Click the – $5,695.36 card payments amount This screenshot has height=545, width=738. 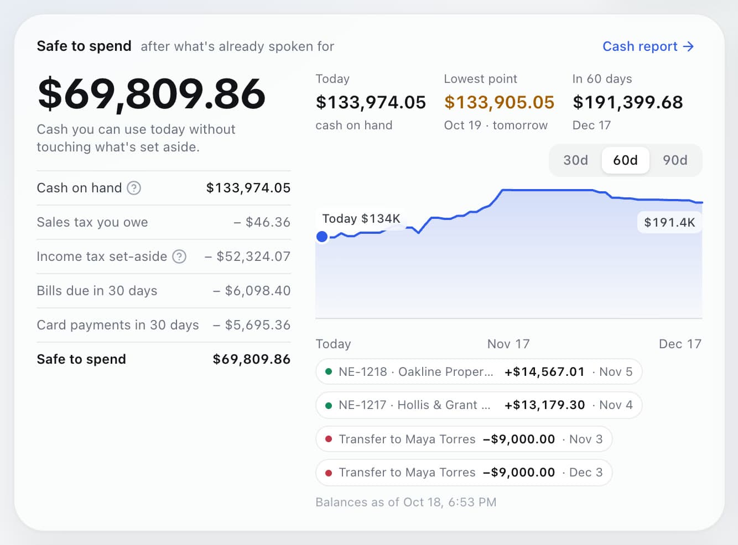click(252, 325)
